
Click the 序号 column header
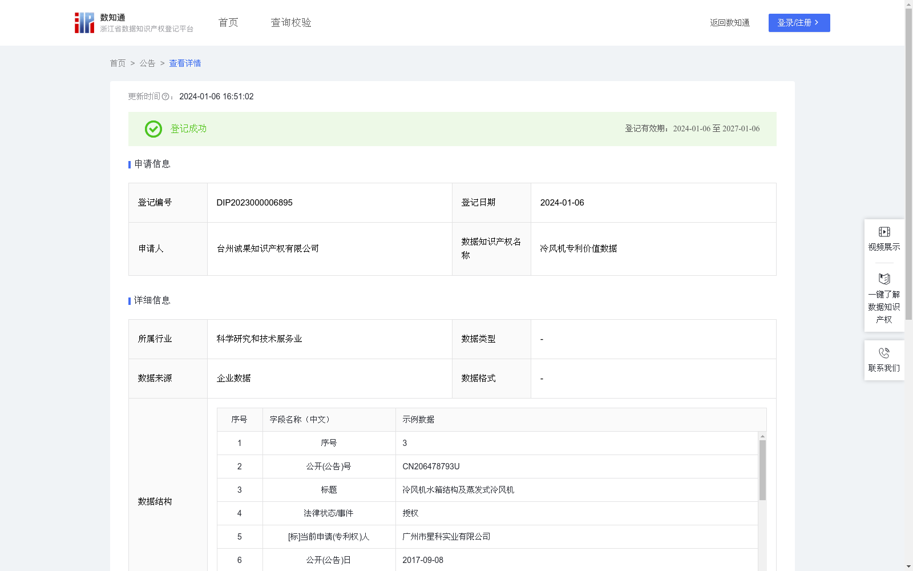(240, 420)
